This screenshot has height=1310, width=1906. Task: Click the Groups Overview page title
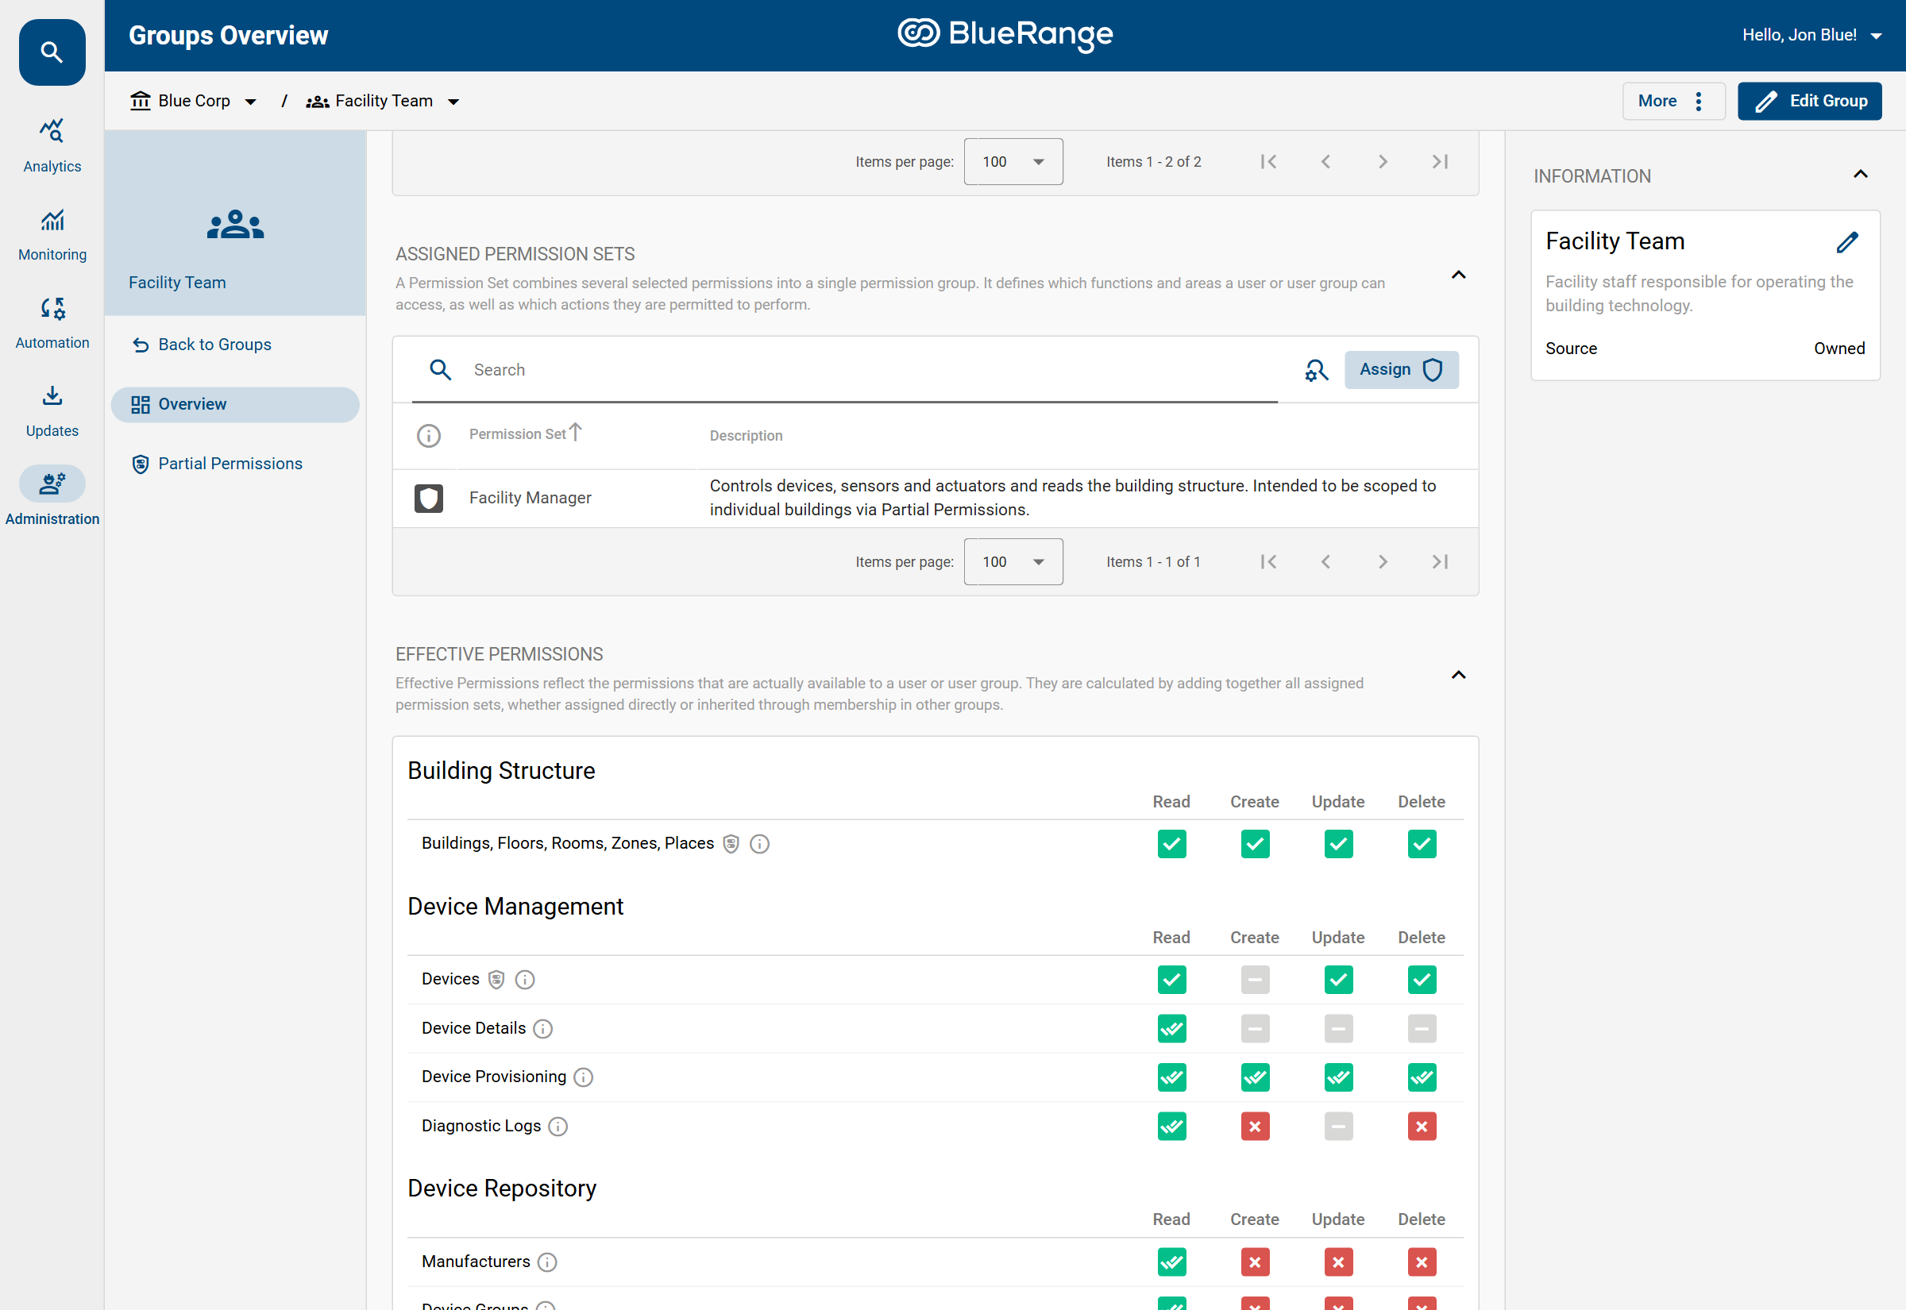228,35
